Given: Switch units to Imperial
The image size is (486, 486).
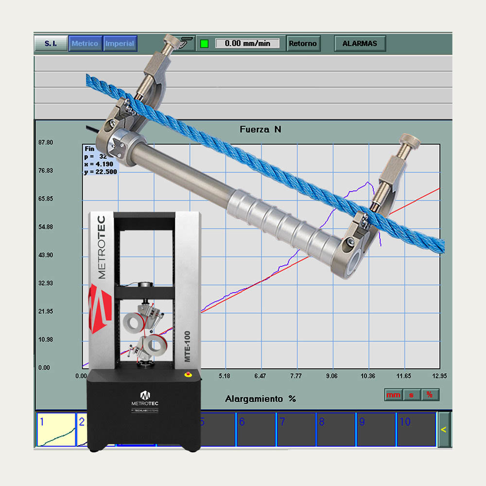Looking at the screenshot, I should point(120,43).
